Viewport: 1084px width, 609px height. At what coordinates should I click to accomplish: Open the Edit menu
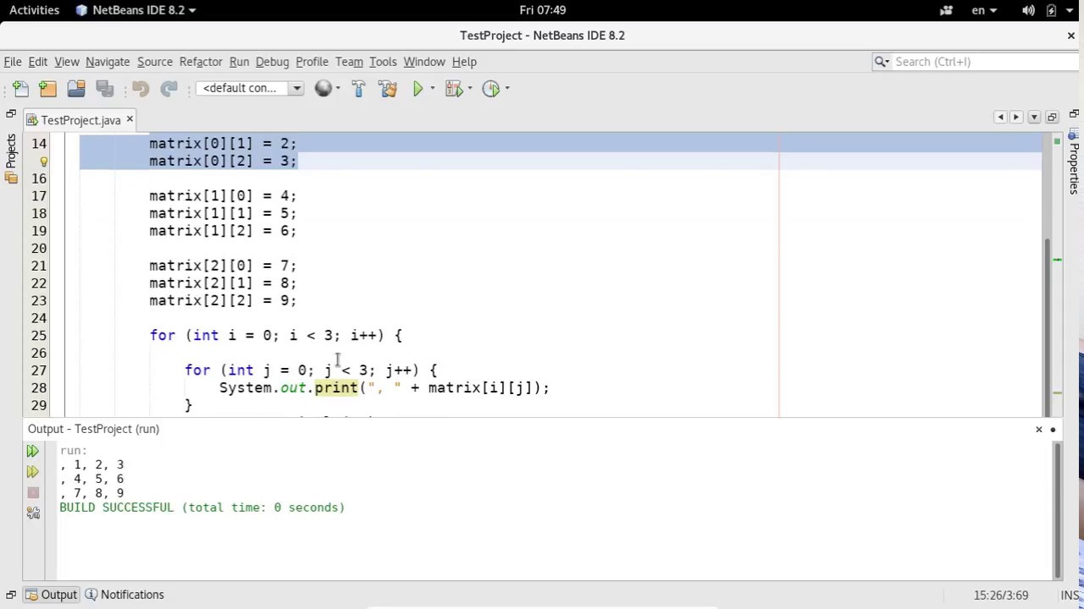pos(38,62)
